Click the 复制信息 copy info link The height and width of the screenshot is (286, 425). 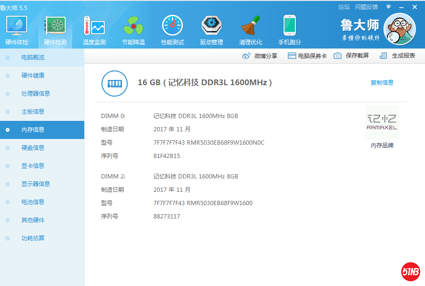point(382,82)
